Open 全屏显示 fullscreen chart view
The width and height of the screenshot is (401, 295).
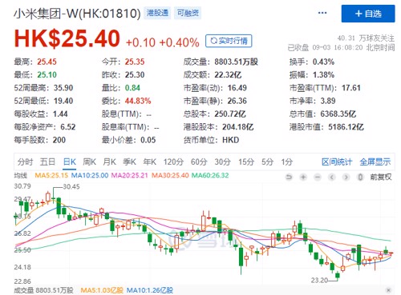pos(375,161)
